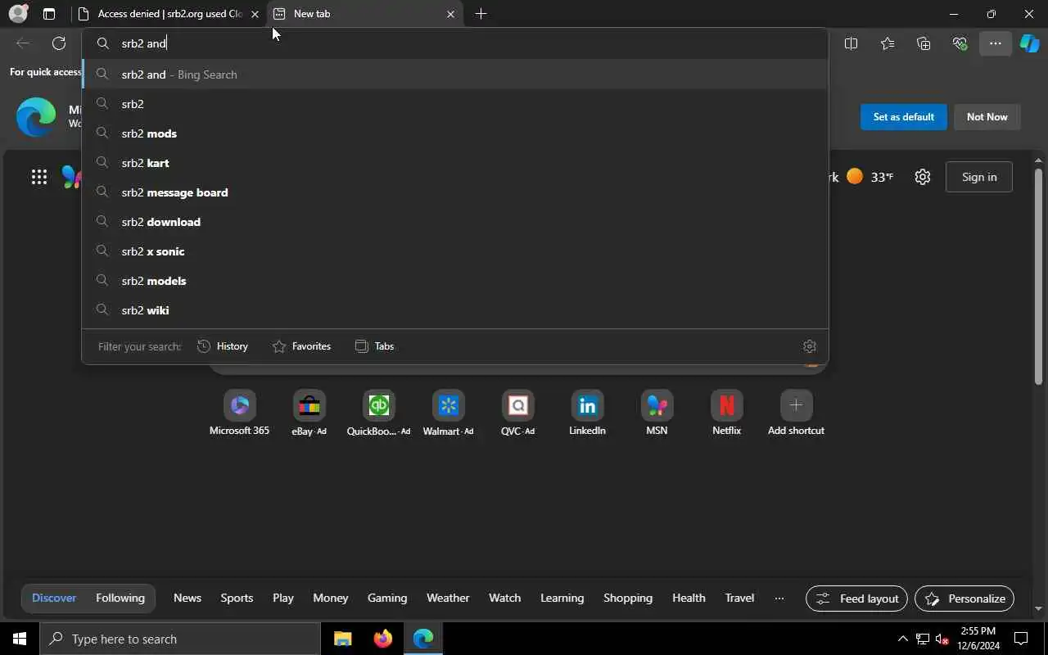Select the 'srb2 kart' suggestion
Viewport: 1048px width, 655px height.
point(454,163)
